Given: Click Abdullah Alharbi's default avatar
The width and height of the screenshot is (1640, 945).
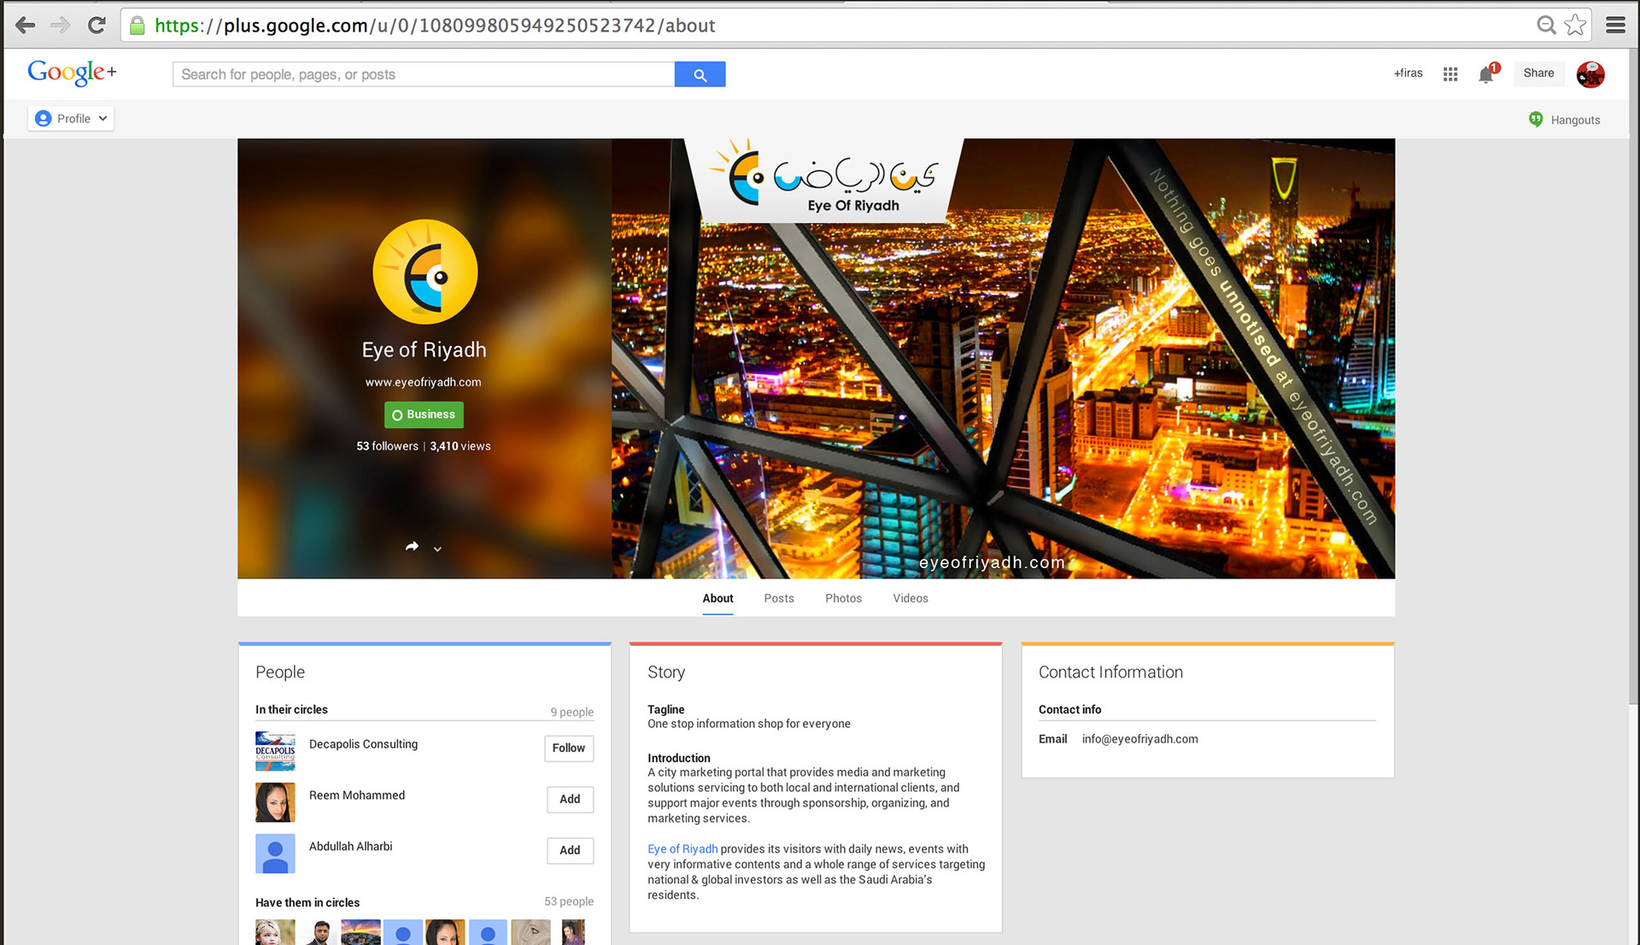Looking at the screenshot, I should click(275, 854).
